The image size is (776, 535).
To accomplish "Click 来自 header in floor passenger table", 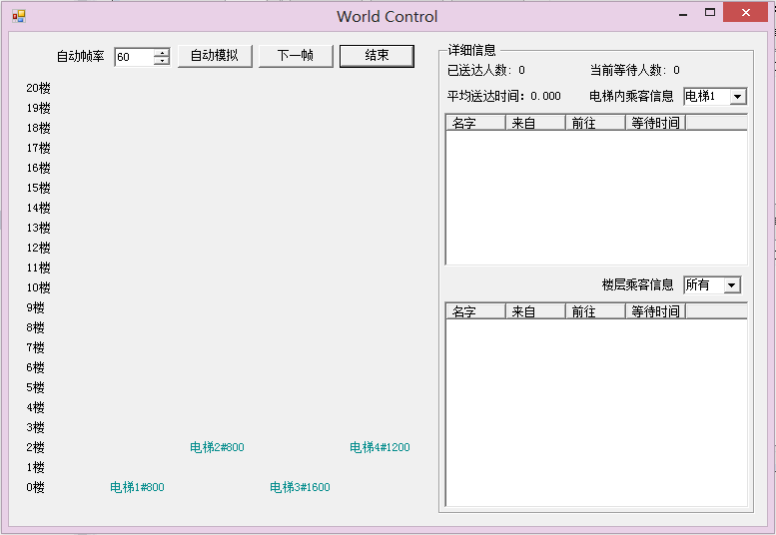I will (535, 311).
